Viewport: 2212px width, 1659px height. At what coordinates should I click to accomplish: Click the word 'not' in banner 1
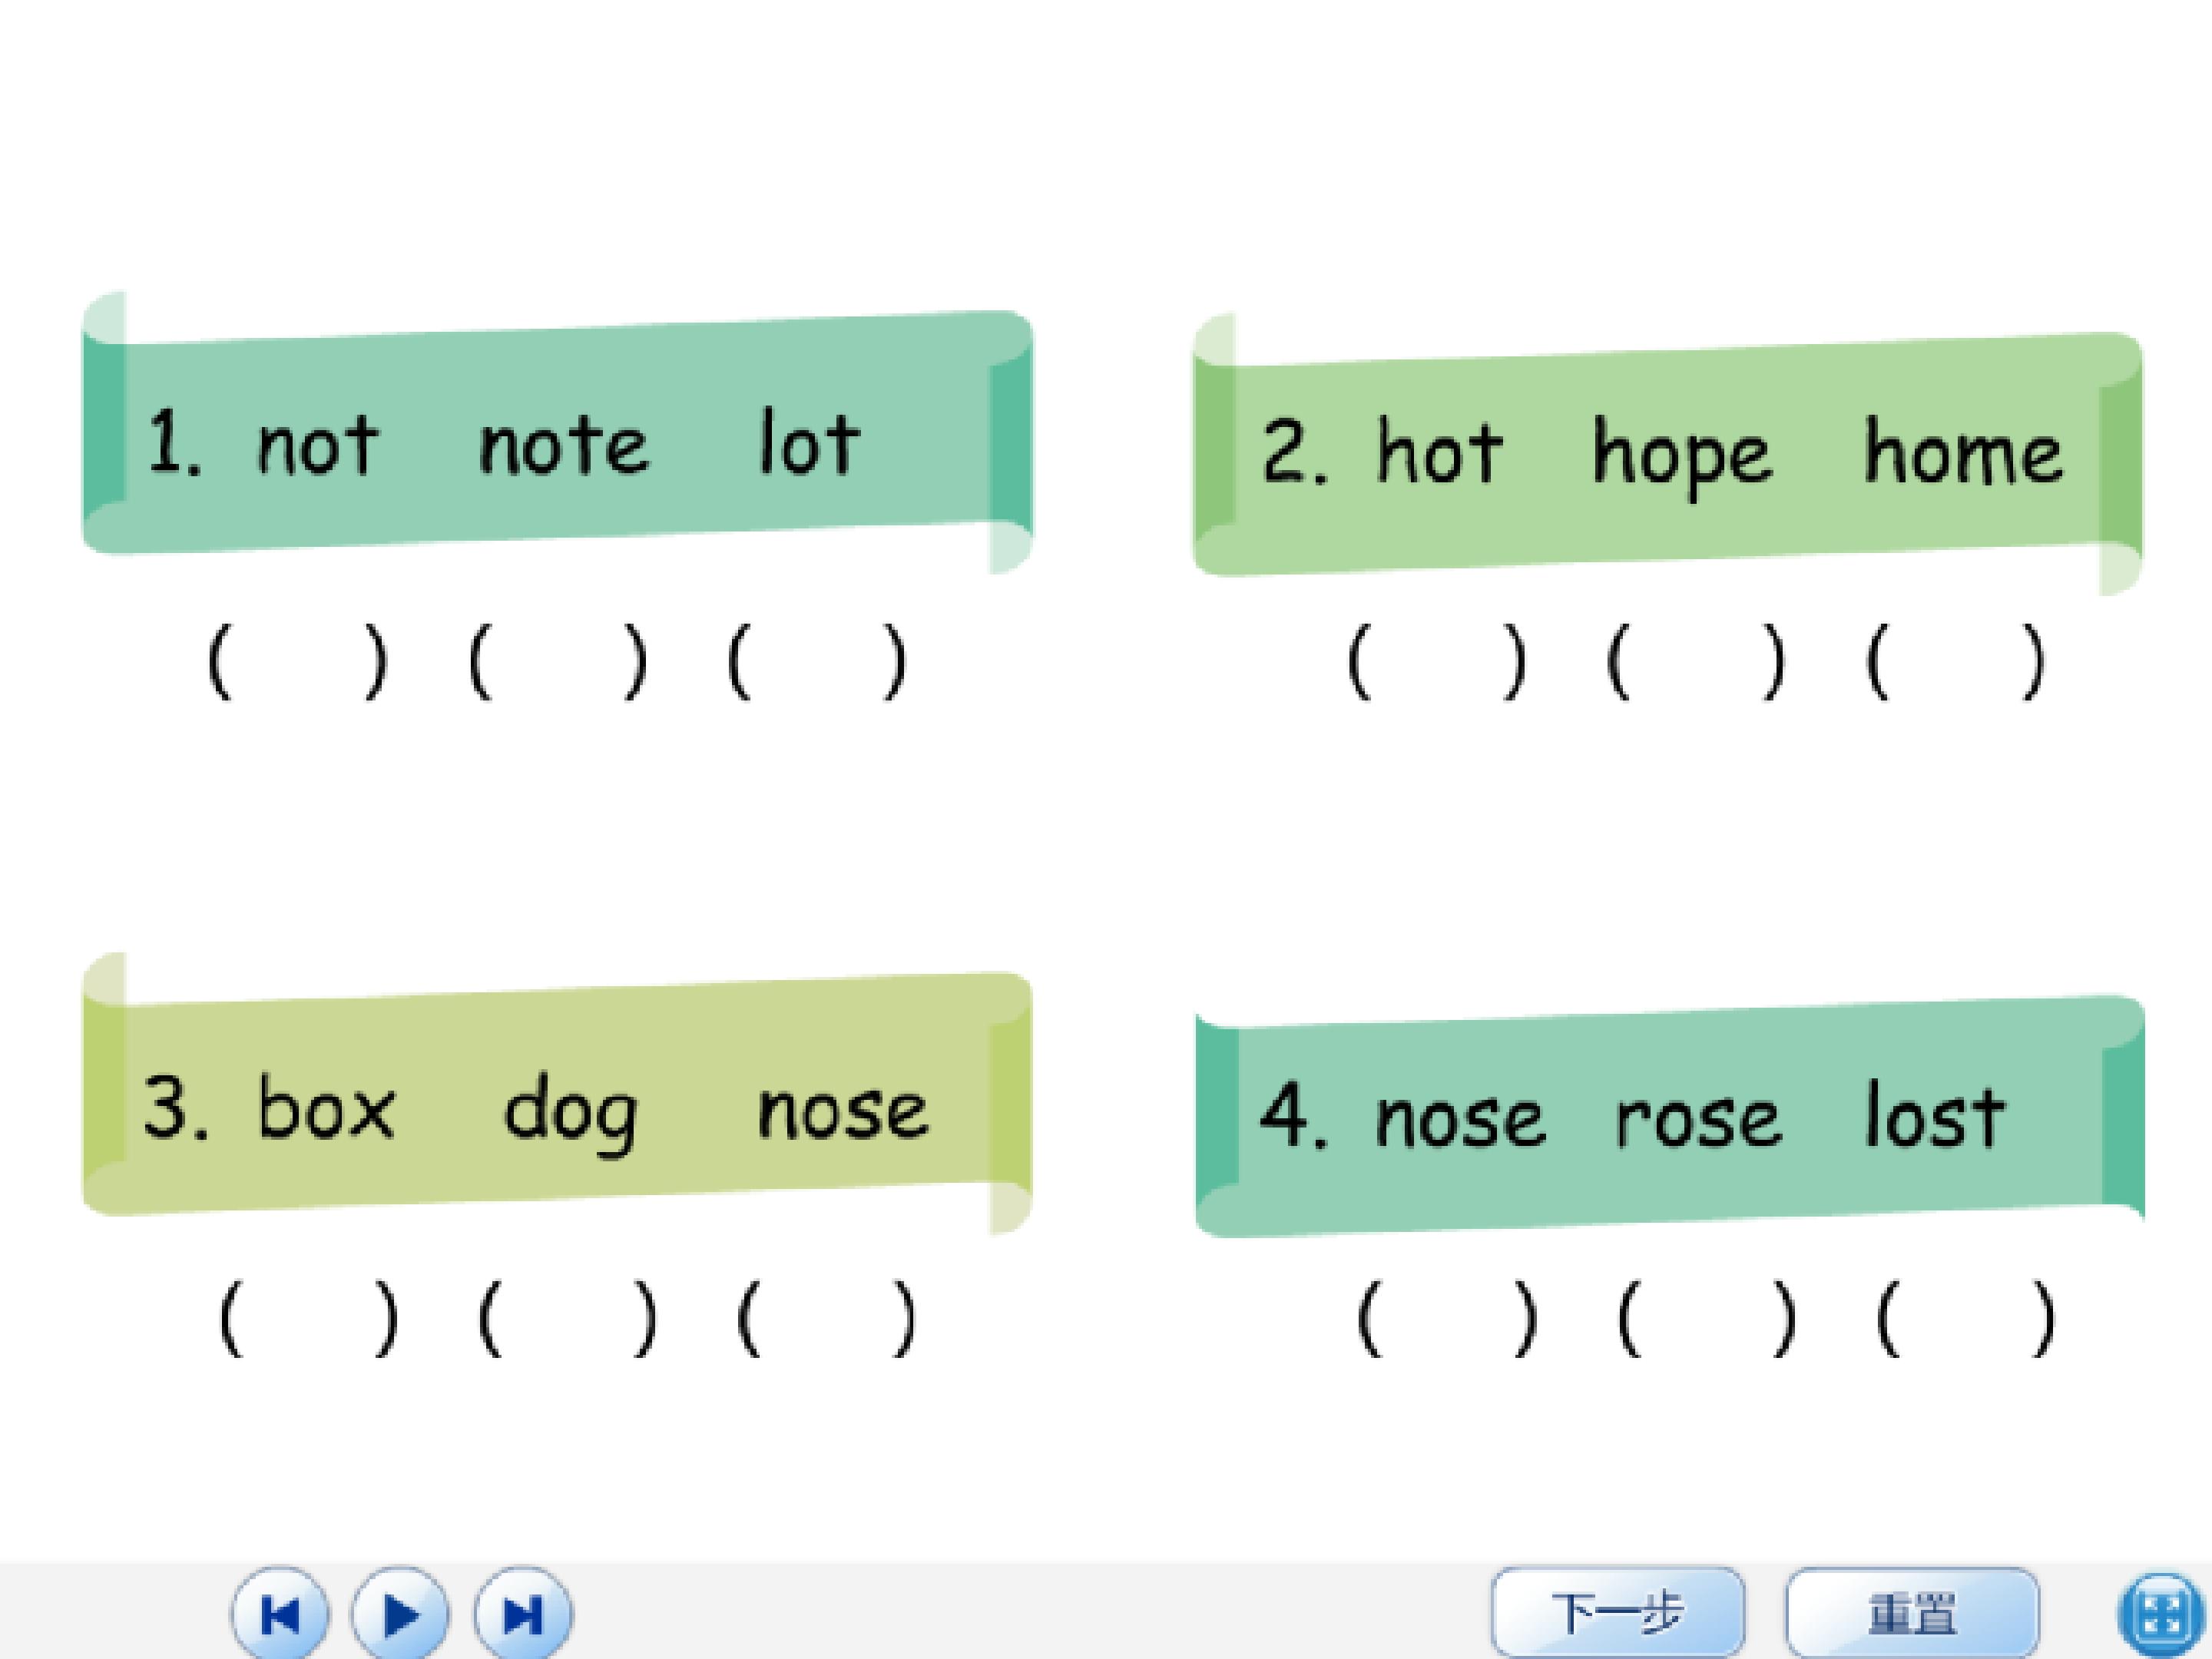[318, 444]
